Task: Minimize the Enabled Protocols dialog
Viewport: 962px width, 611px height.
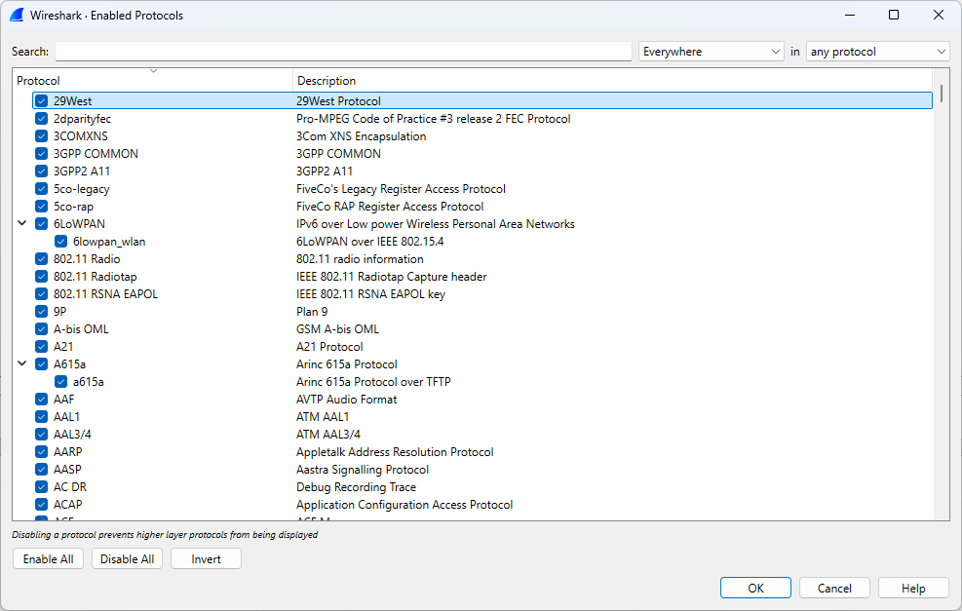Action: [850, 15]
